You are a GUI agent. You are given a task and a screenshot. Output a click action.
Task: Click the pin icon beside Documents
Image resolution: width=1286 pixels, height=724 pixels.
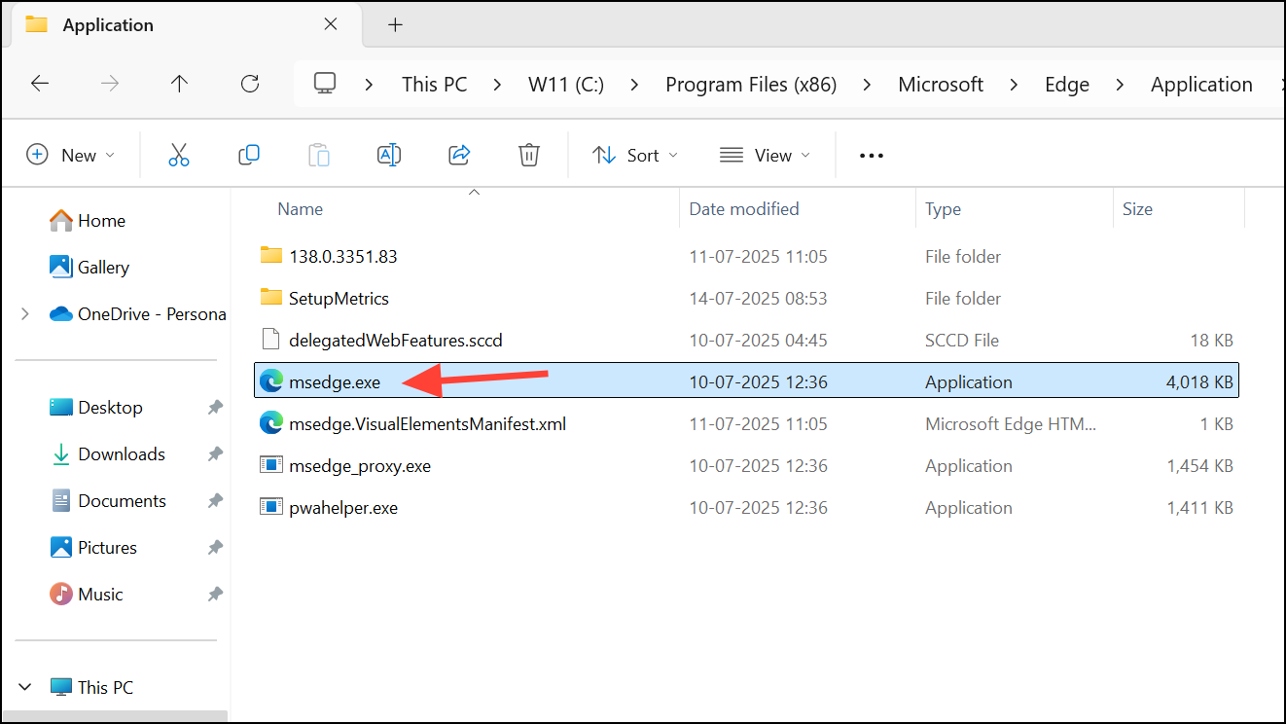[x=215, y=501]
